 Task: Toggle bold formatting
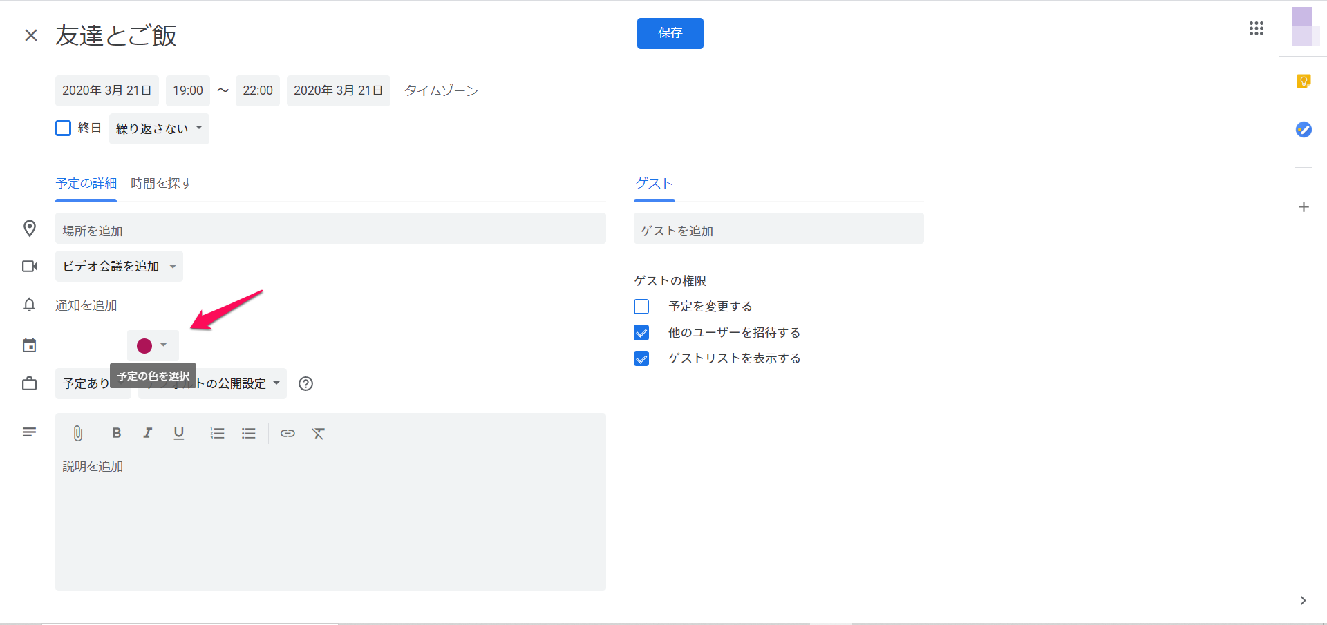pos(117,433)
